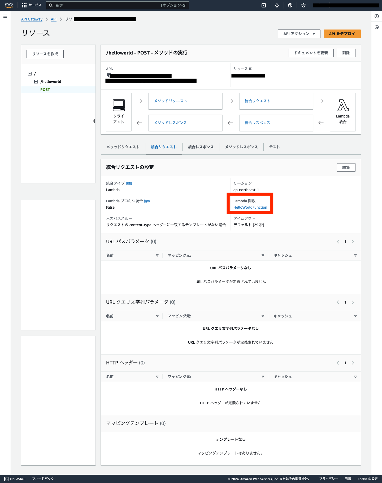The width and height of the screenshot is (382, 483).
Task: Open the help question mark icon
Action: coord(290,5)
